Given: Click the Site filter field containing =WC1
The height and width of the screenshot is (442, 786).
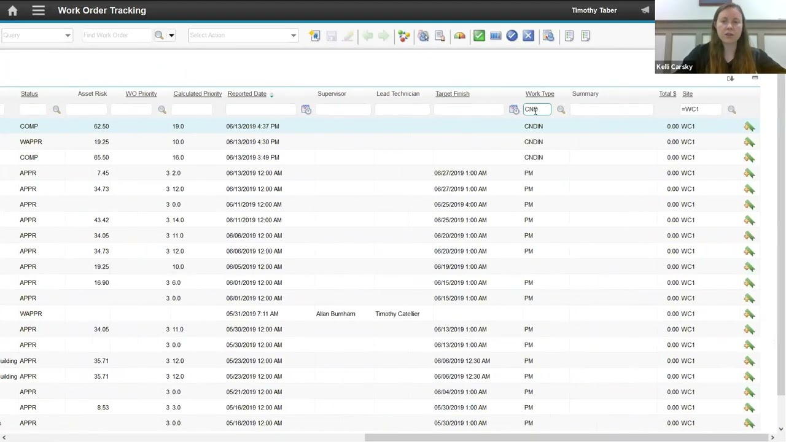Looking at the screenshot, I should (701, 109).
